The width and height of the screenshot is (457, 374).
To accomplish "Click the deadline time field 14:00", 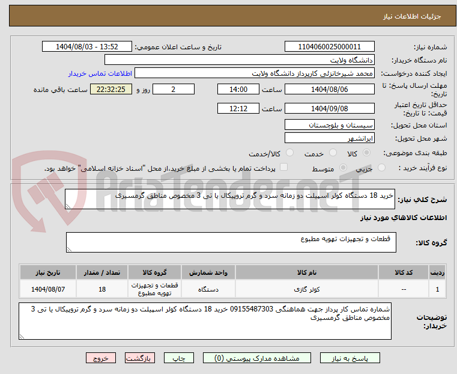I will click(238, 89).
